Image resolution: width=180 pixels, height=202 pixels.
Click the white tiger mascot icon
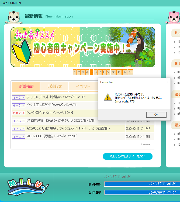point(13,17)
